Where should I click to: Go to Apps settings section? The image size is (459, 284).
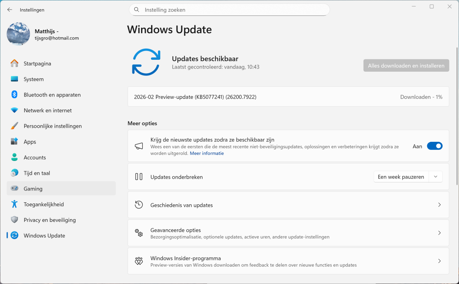[x=30, y=142]
